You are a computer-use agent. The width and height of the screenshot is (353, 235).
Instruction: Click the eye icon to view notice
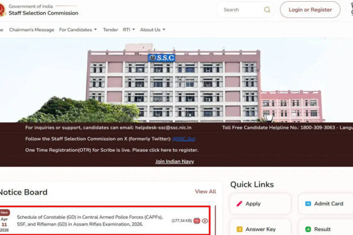tap(205, 221)
